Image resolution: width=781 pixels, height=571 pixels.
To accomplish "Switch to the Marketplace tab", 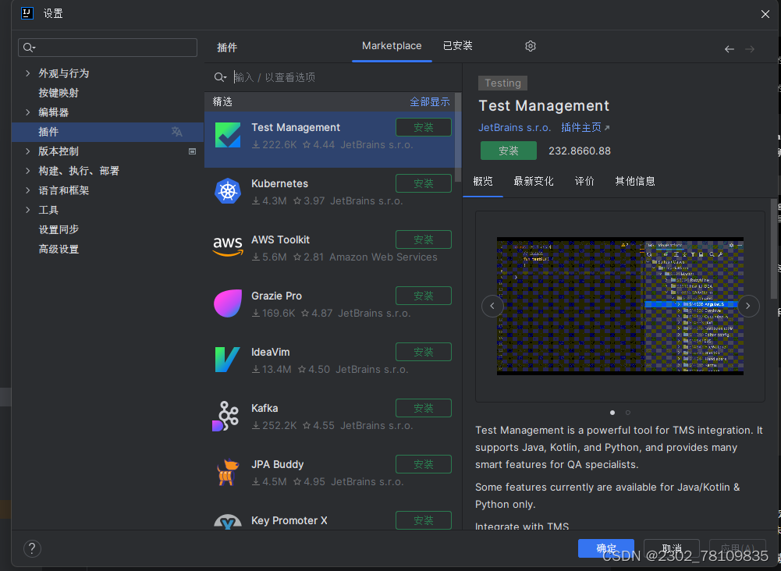I will [392, 46].
